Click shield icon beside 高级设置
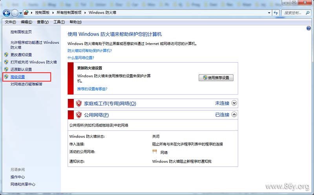Viewport: 314px width, 195px height. pyautogui.click(x=6, y=77)
